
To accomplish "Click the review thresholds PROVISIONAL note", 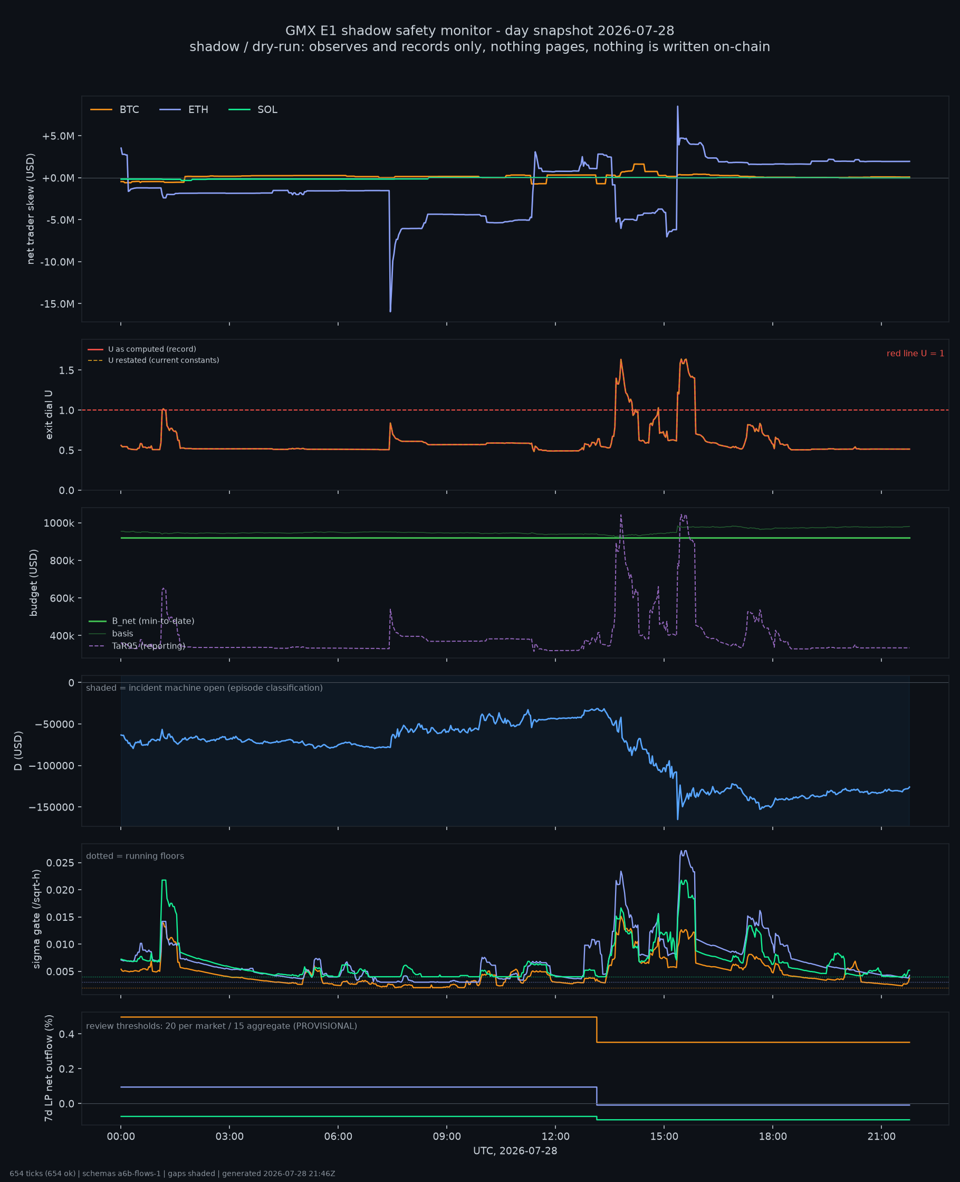I will tap(221, 1026).
